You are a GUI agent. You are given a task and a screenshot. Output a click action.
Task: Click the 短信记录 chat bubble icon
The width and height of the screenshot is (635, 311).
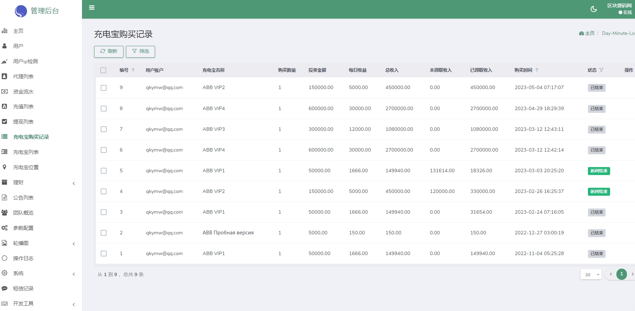click(x=4, y=289)
